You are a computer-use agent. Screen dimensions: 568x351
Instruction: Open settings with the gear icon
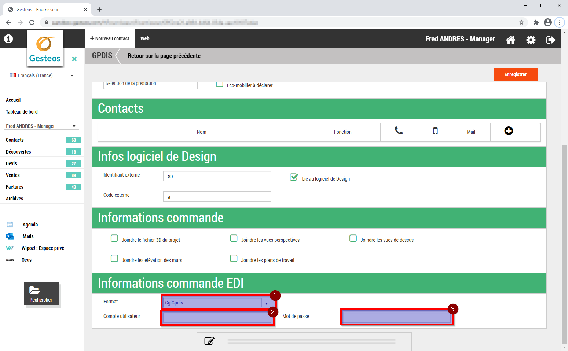click(x=531, y=40)
